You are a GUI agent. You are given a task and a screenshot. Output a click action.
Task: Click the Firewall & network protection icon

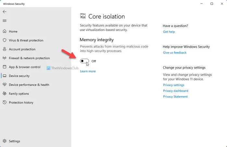tap(5, 58)
